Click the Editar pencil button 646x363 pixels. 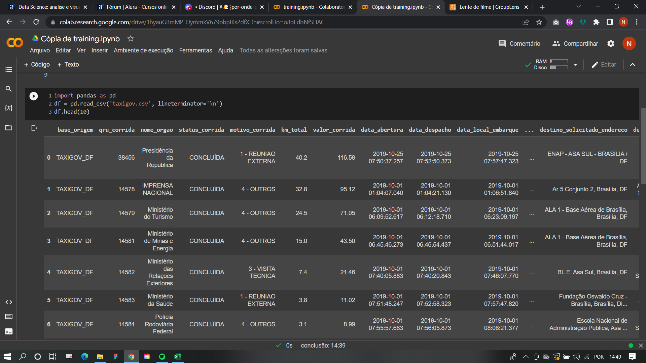(x=604, y=65)
